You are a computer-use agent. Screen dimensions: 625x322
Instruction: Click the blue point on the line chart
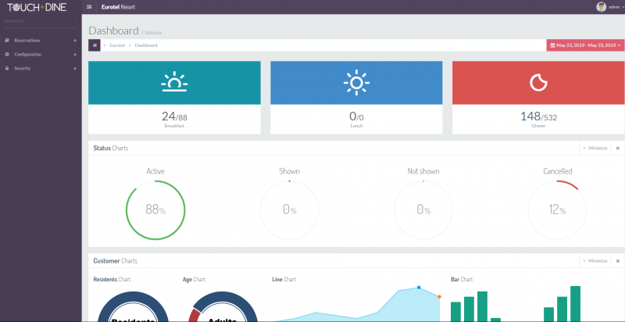pos(419,288)
